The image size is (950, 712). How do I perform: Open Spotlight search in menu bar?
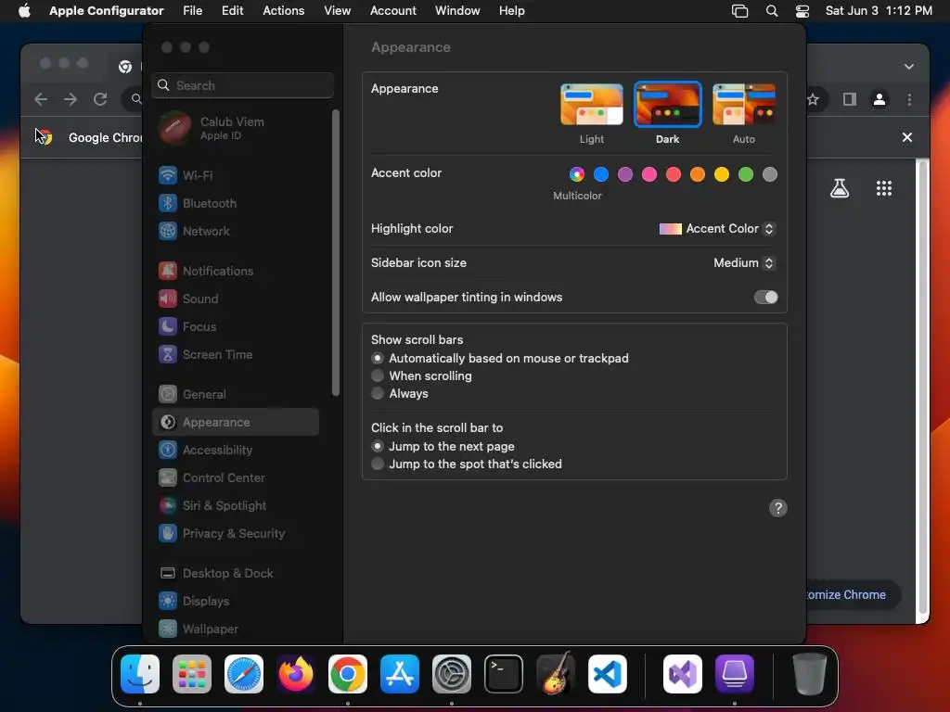click(x=772, y=11)
